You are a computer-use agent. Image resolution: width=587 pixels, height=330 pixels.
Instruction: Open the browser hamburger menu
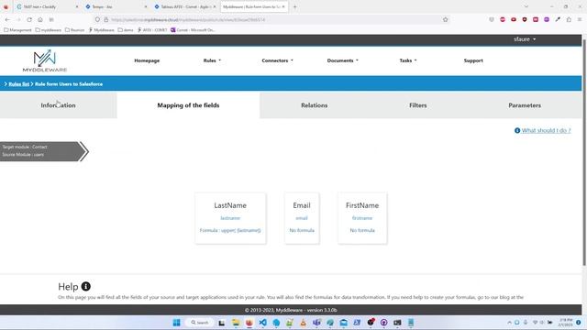coord(580,19)
